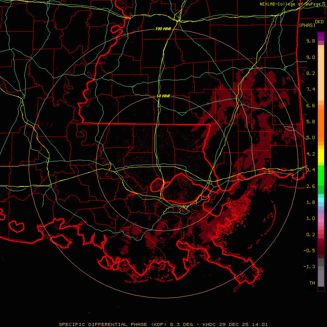This screenshot has height=327, width=327.
Task: Pick the orange color bar segment
Action: [x=321, y=125]
